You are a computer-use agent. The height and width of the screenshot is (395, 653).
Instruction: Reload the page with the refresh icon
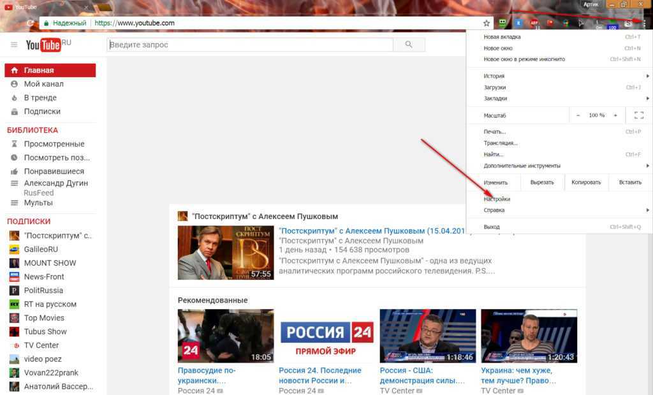[30, 23]
